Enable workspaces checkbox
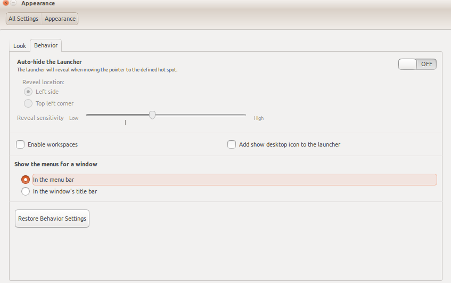The height and width of the screenshot is (283, 451). tap(21, 144)
